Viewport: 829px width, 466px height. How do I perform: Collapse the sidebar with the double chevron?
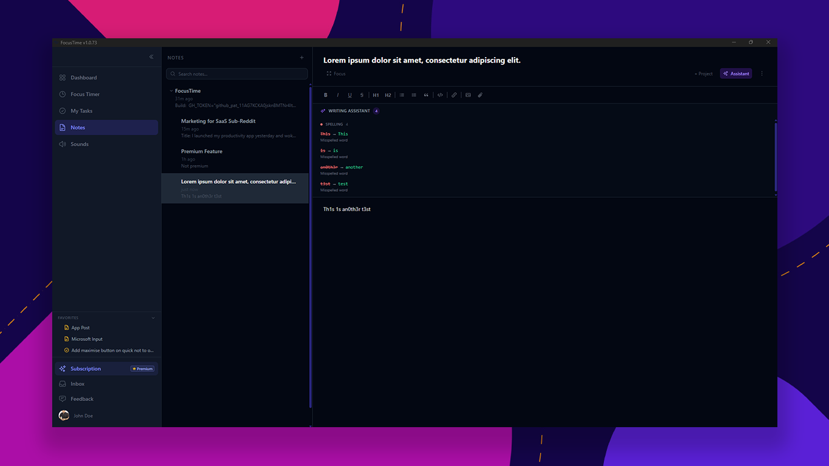[151, 57]
